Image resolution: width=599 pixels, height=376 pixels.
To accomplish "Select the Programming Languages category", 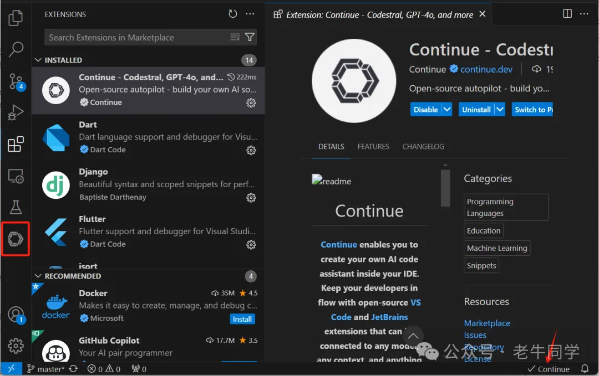I will 506,207.
